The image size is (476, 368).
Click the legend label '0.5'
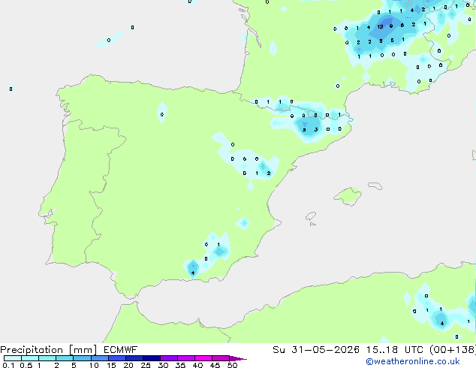pos(26,365)
